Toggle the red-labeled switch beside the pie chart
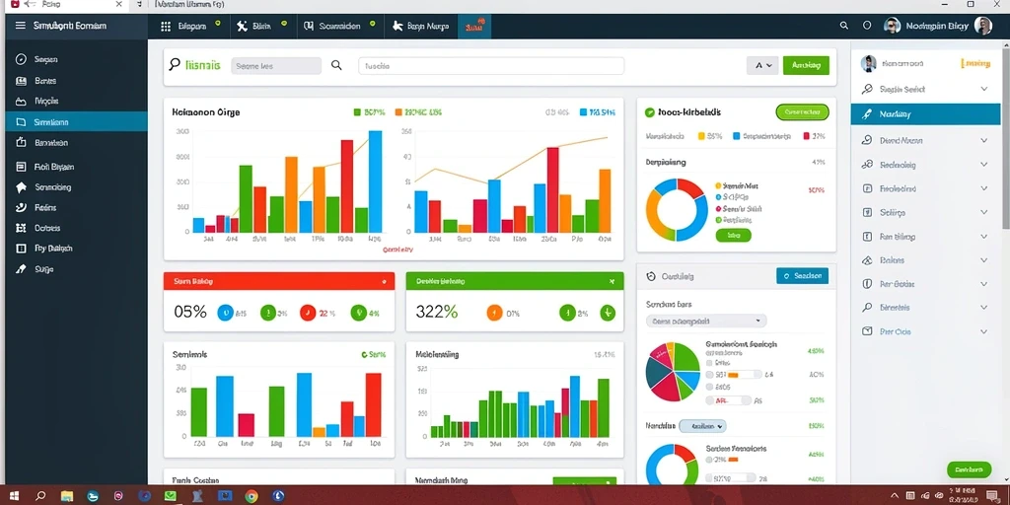 pos(729,400)
